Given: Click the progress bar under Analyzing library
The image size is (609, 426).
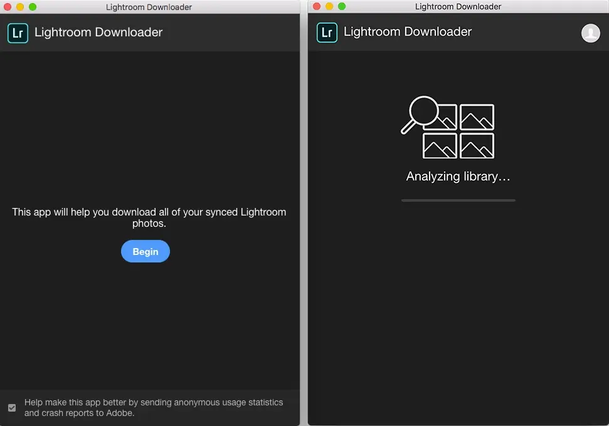Looking at the screenshot, I should 458,200.
